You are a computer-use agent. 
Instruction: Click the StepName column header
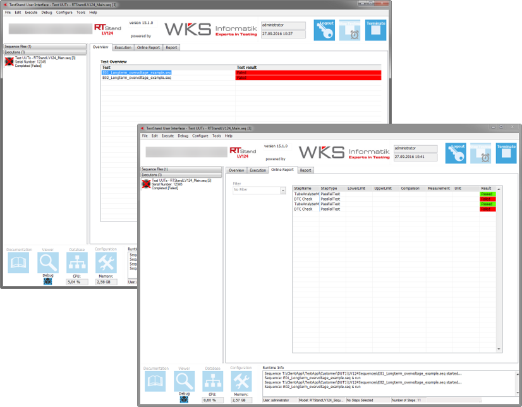pyautogui.click(x=306, y=188)
